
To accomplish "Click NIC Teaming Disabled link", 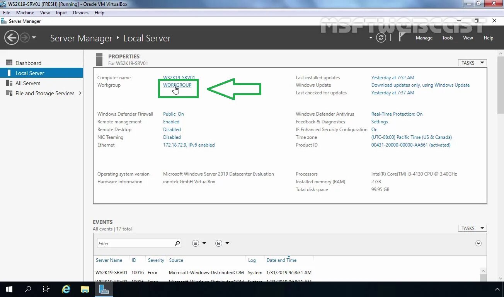I will tap(172, 137).
